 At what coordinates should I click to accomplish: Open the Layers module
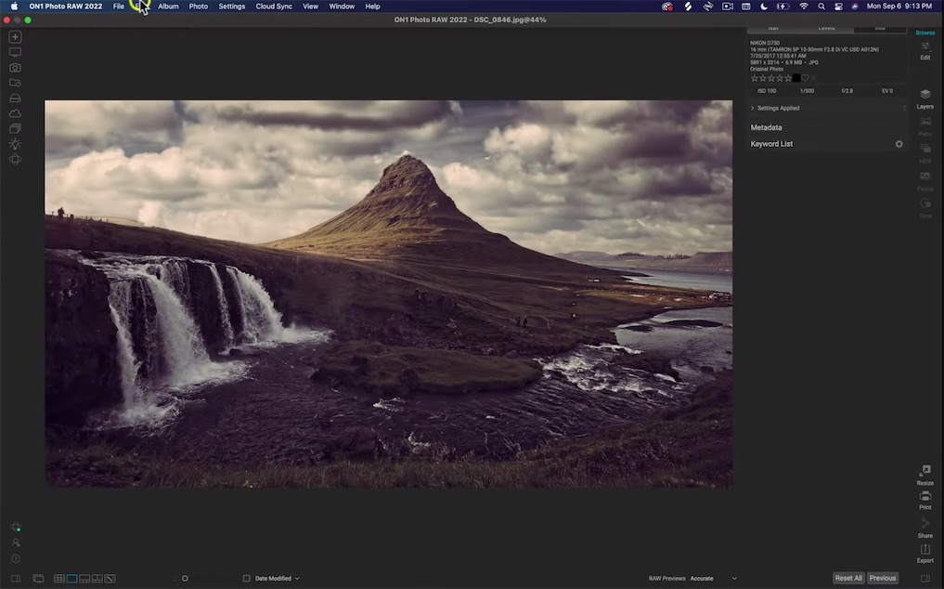[925, 98]
